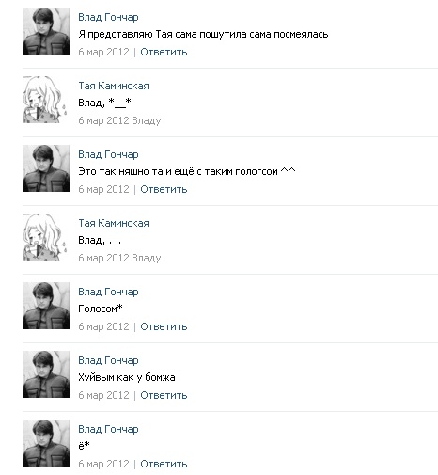Reply to the 'Голосом*' comment
The height and width of the screenshot is (475, 438).
164,326
